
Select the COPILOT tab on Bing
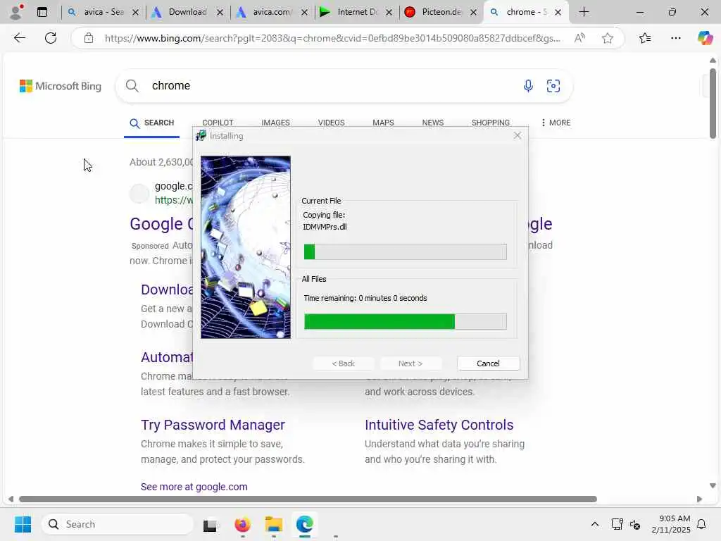[218, 123]
